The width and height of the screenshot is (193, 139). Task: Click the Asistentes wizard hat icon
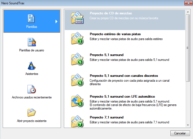pyautogui.click(x=32, y=66)
